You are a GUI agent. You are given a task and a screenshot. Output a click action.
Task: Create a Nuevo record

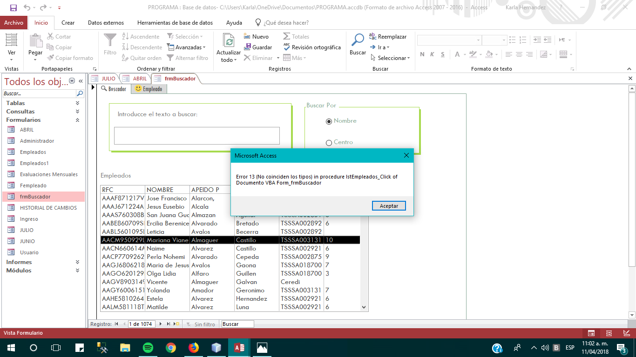coord(256,37)
